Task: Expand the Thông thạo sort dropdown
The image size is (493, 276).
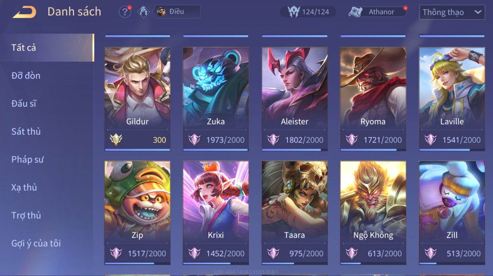Action: 452,12
